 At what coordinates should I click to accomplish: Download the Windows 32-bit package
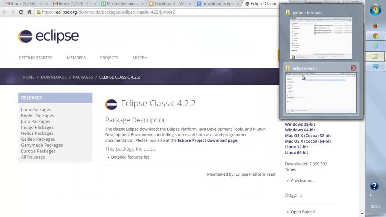[x=300, y=124]
